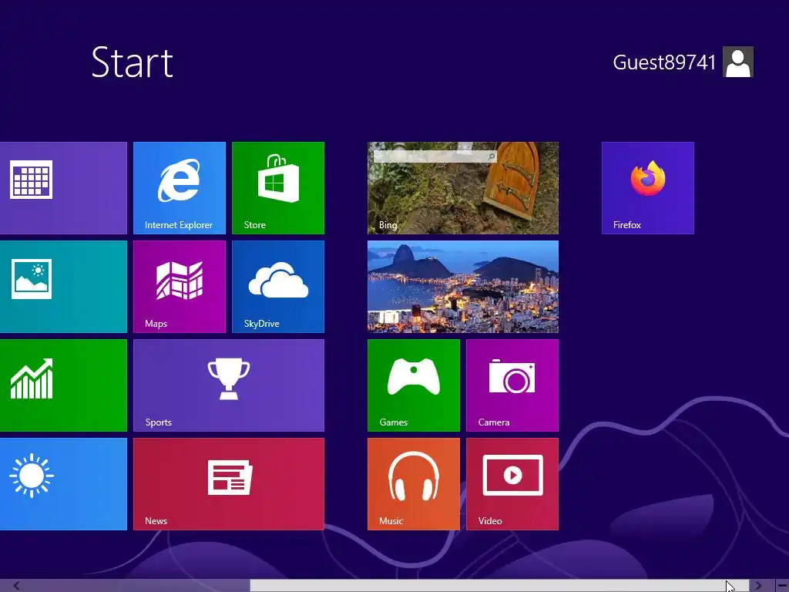The height and width of the screenshot is (592, 789).
Task: Open the Games tile
Action: [x=414, y=385]
